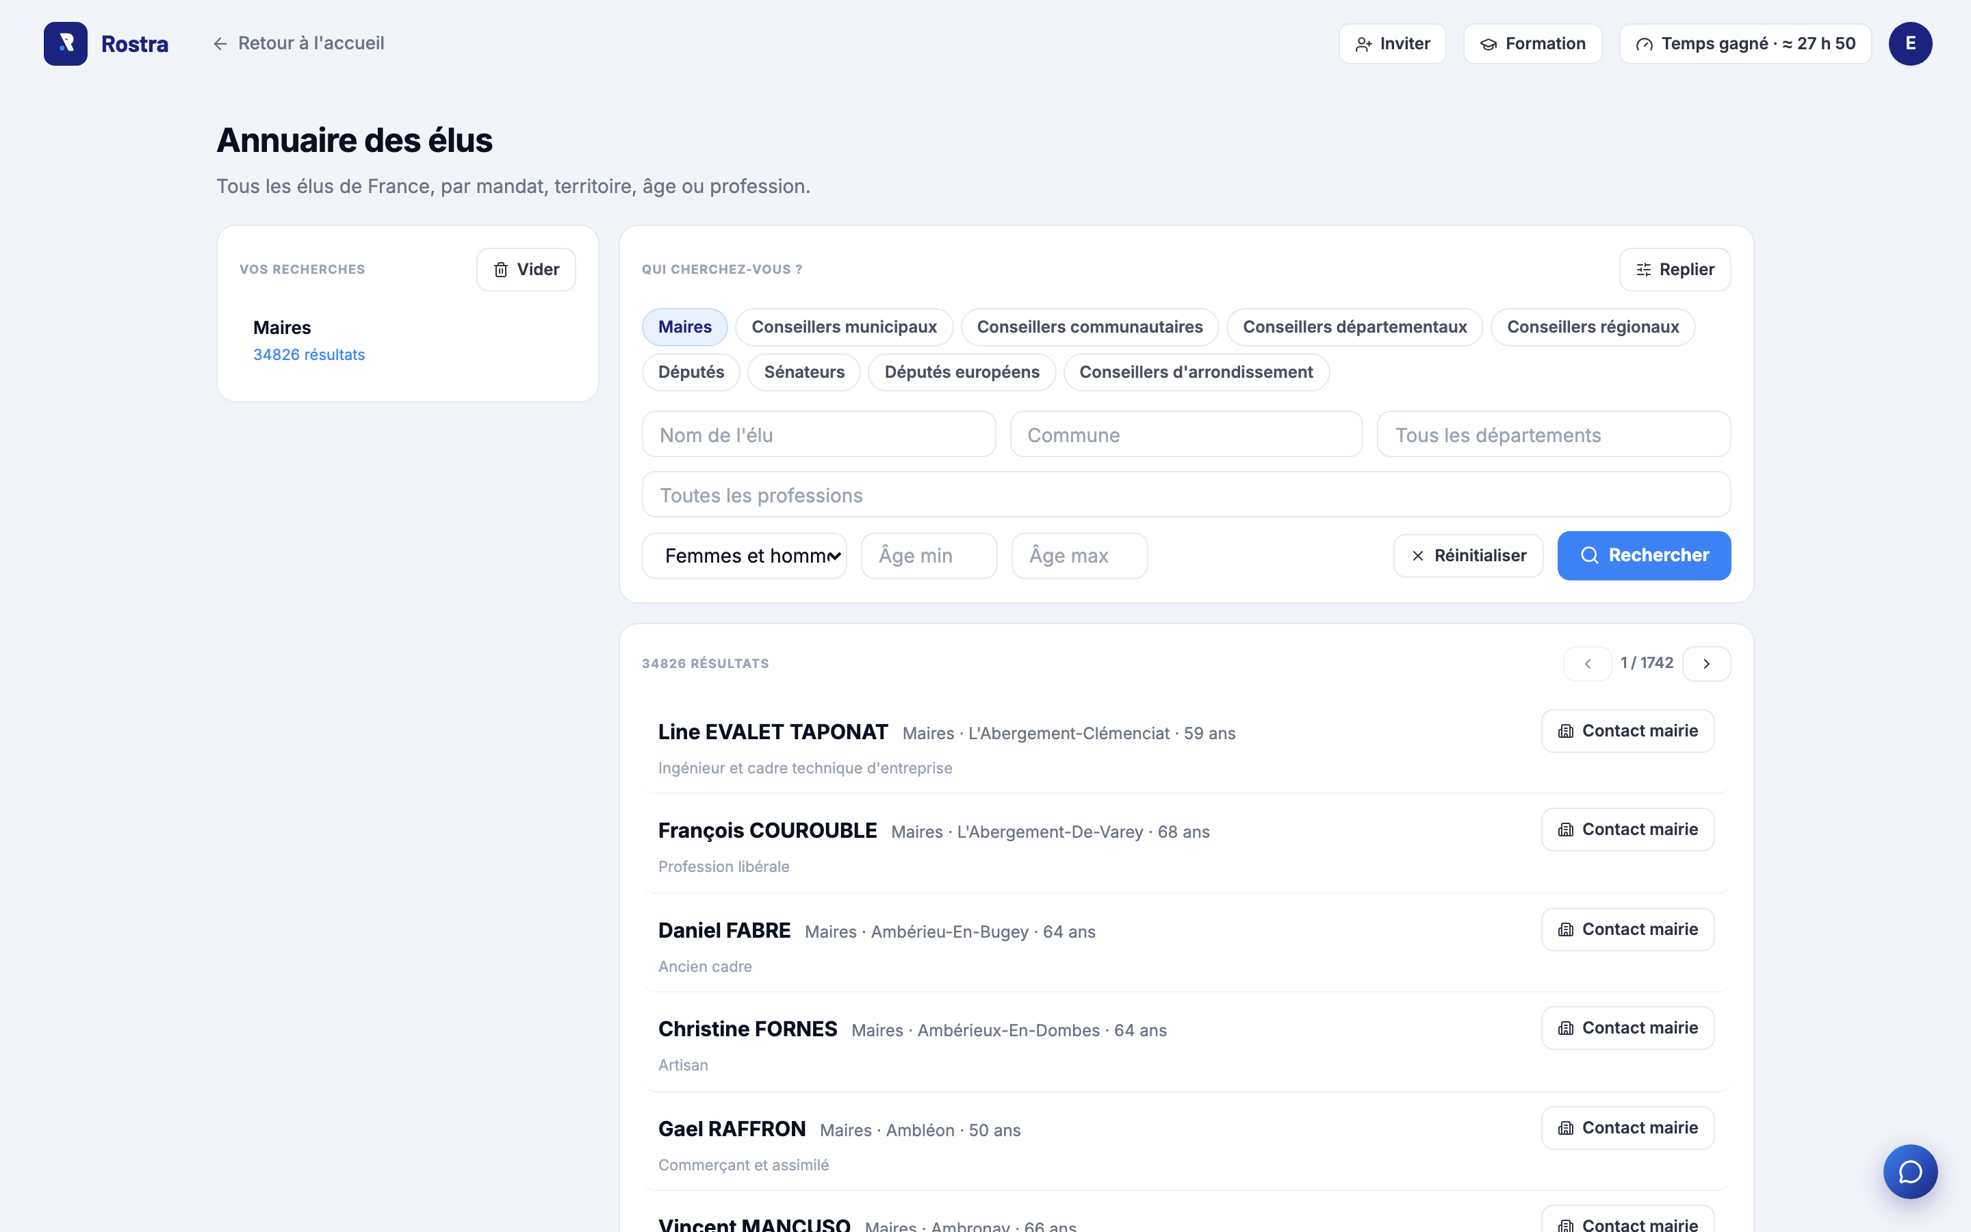
Task: Toggle the Maires filter chip
Action: [684, 326]
